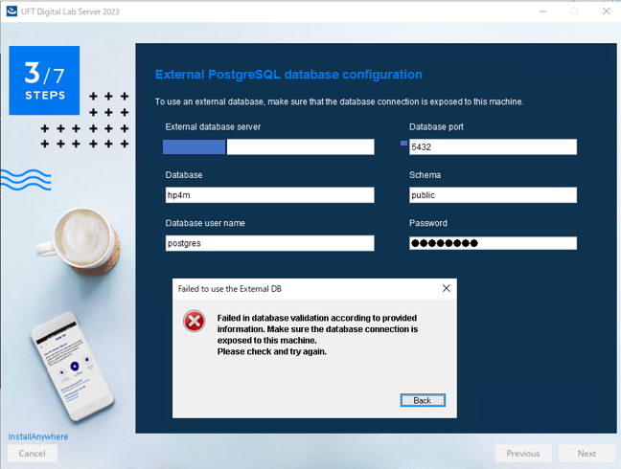Close the UFT Digital Lab Server installer
This screenshot has height=469, width=621.
[606, 11]
